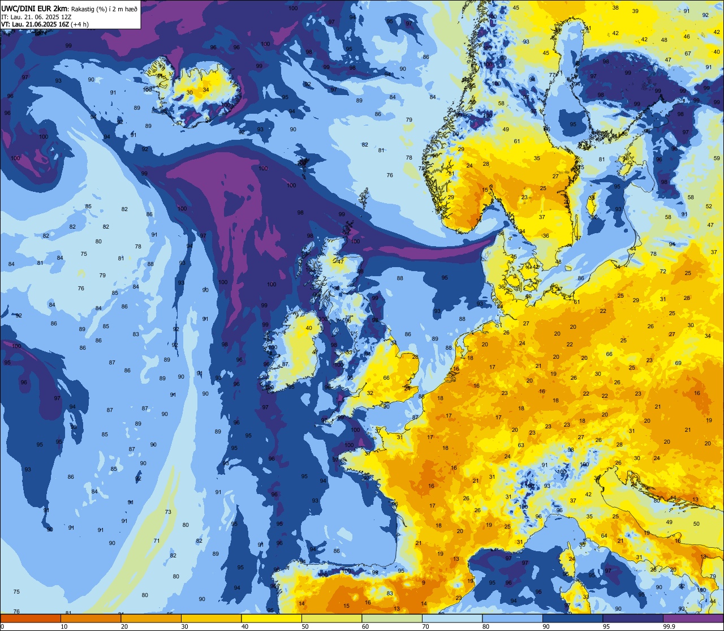The width and height of the screenshot is (724, 631).
Task: Select the light blue 80–90 legend segment
Action: click(x=512, y=618)
